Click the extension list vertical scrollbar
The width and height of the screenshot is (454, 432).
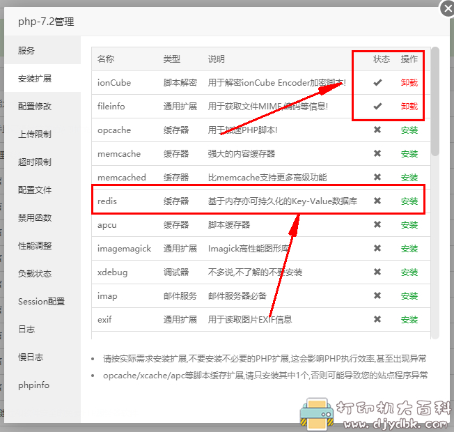[435, 102]
